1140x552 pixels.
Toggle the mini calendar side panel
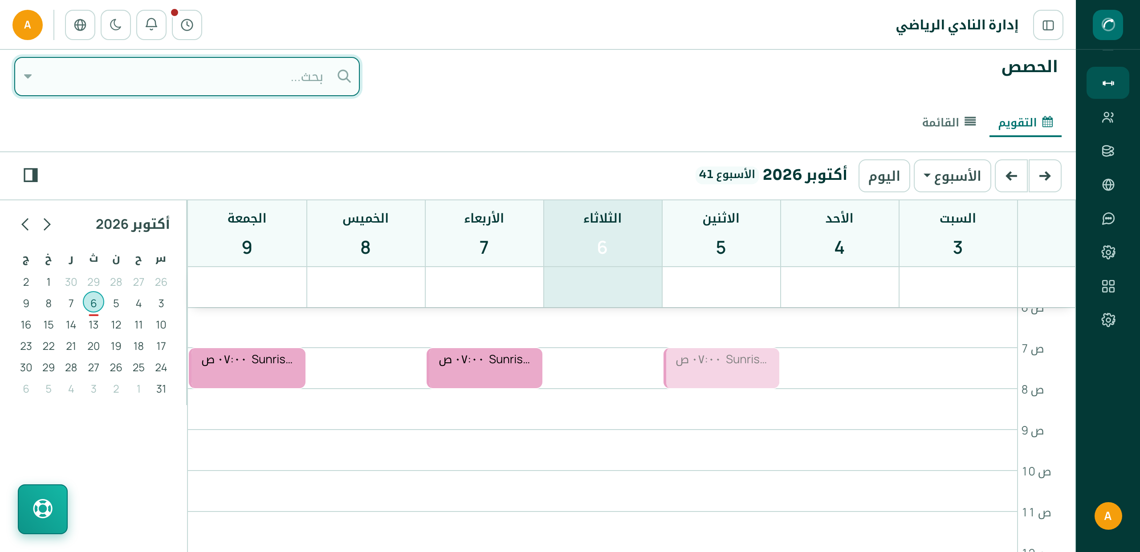click(31, 175)
